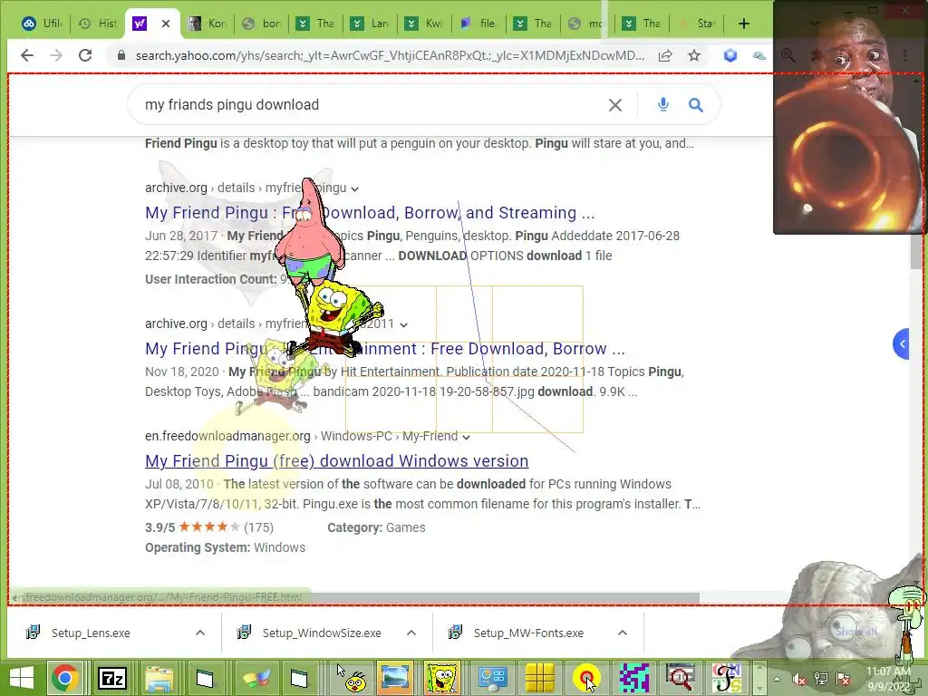Image resolution: width=928 pixels, height=696 pixels.
Task: Open the fonts taskbar app
Action: tap(727, 678)
